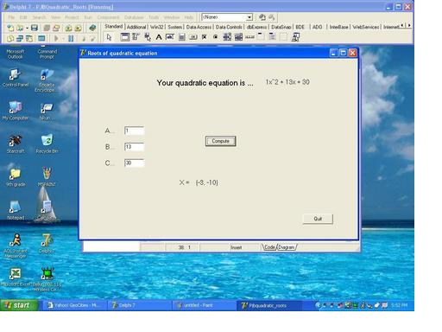The image size is (442, 332).
Task: Click the Toggle Form/Unit toolbar icon
Action: pos(29,38)
